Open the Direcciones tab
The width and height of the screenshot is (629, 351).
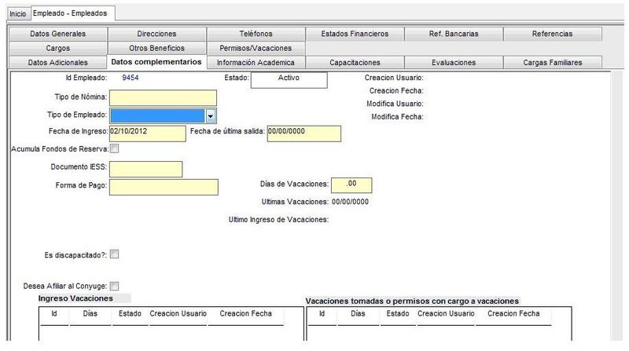pyautogui.click(x=156, y=34)
